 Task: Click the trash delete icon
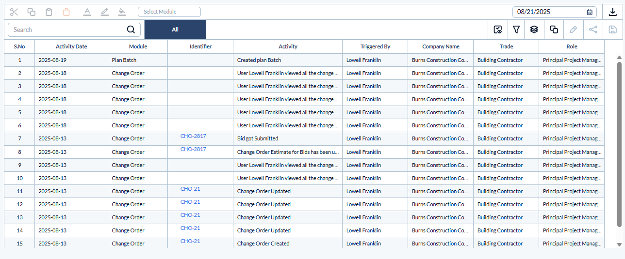point(66,12)
